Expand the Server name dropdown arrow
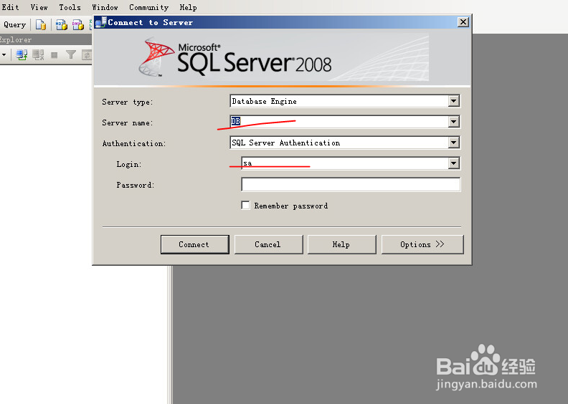568x404 pixels. click(453, 122)
